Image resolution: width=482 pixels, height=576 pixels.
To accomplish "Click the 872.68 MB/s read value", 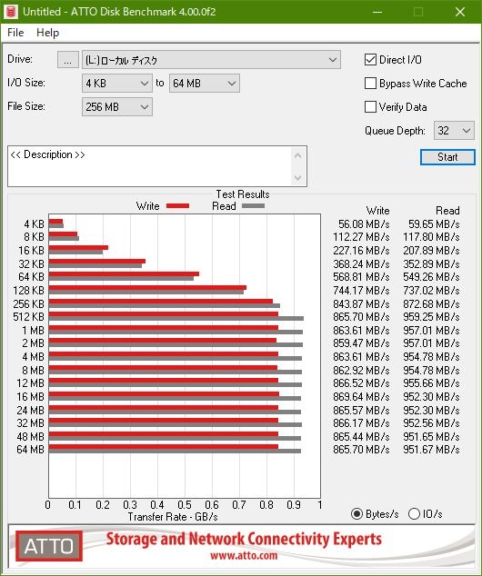I will pyautogui.click(x=431, y=304).
